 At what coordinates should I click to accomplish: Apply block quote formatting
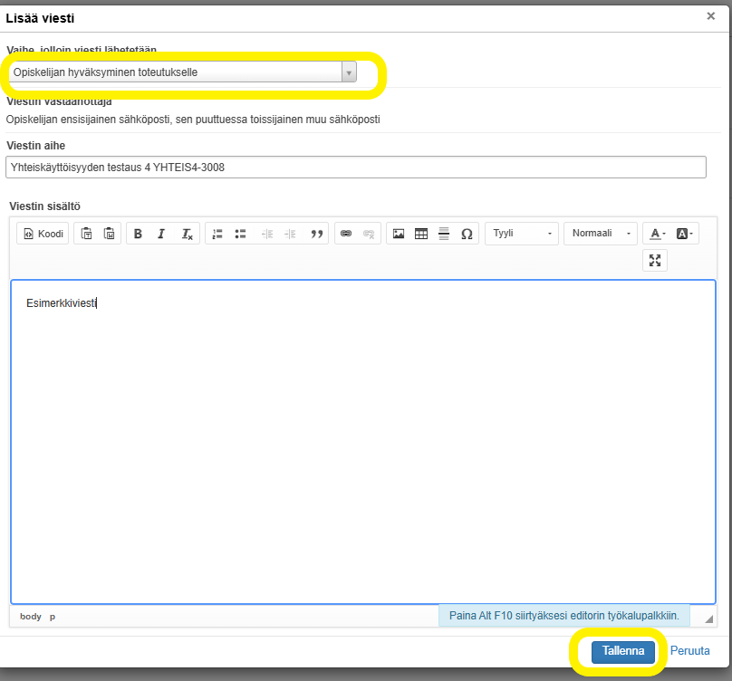[x=317, y=234]
